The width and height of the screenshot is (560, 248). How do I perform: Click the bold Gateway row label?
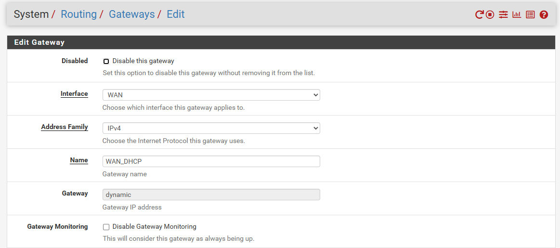75,193
